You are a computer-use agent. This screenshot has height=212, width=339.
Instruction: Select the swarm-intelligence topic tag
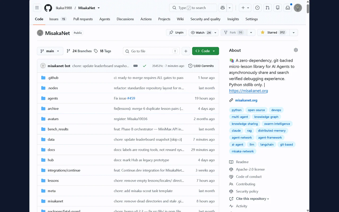(277, 124)
